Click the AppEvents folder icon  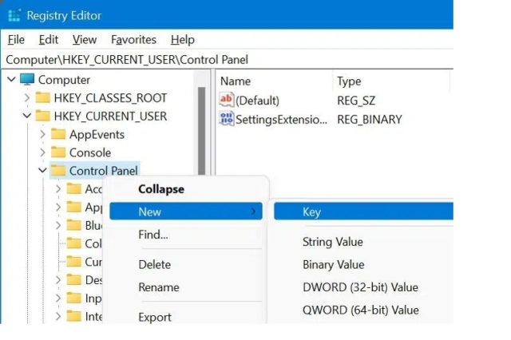(x=58, y=134)
